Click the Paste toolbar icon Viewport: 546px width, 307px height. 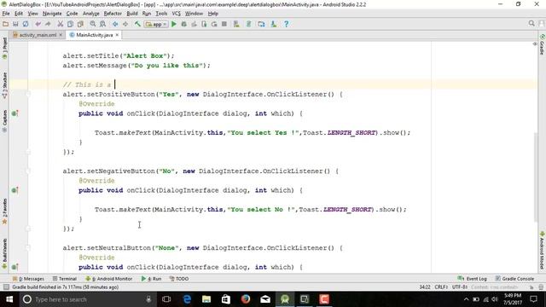pyautogui.click(x=80, y=24)
